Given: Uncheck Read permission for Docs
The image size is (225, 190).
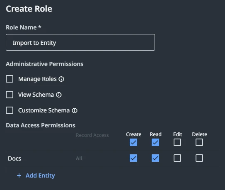Looking at the screenshot, I should click(x=155, y=158).
